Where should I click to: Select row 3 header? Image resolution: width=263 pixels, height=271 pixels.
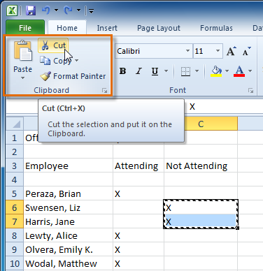coord(15,166)
